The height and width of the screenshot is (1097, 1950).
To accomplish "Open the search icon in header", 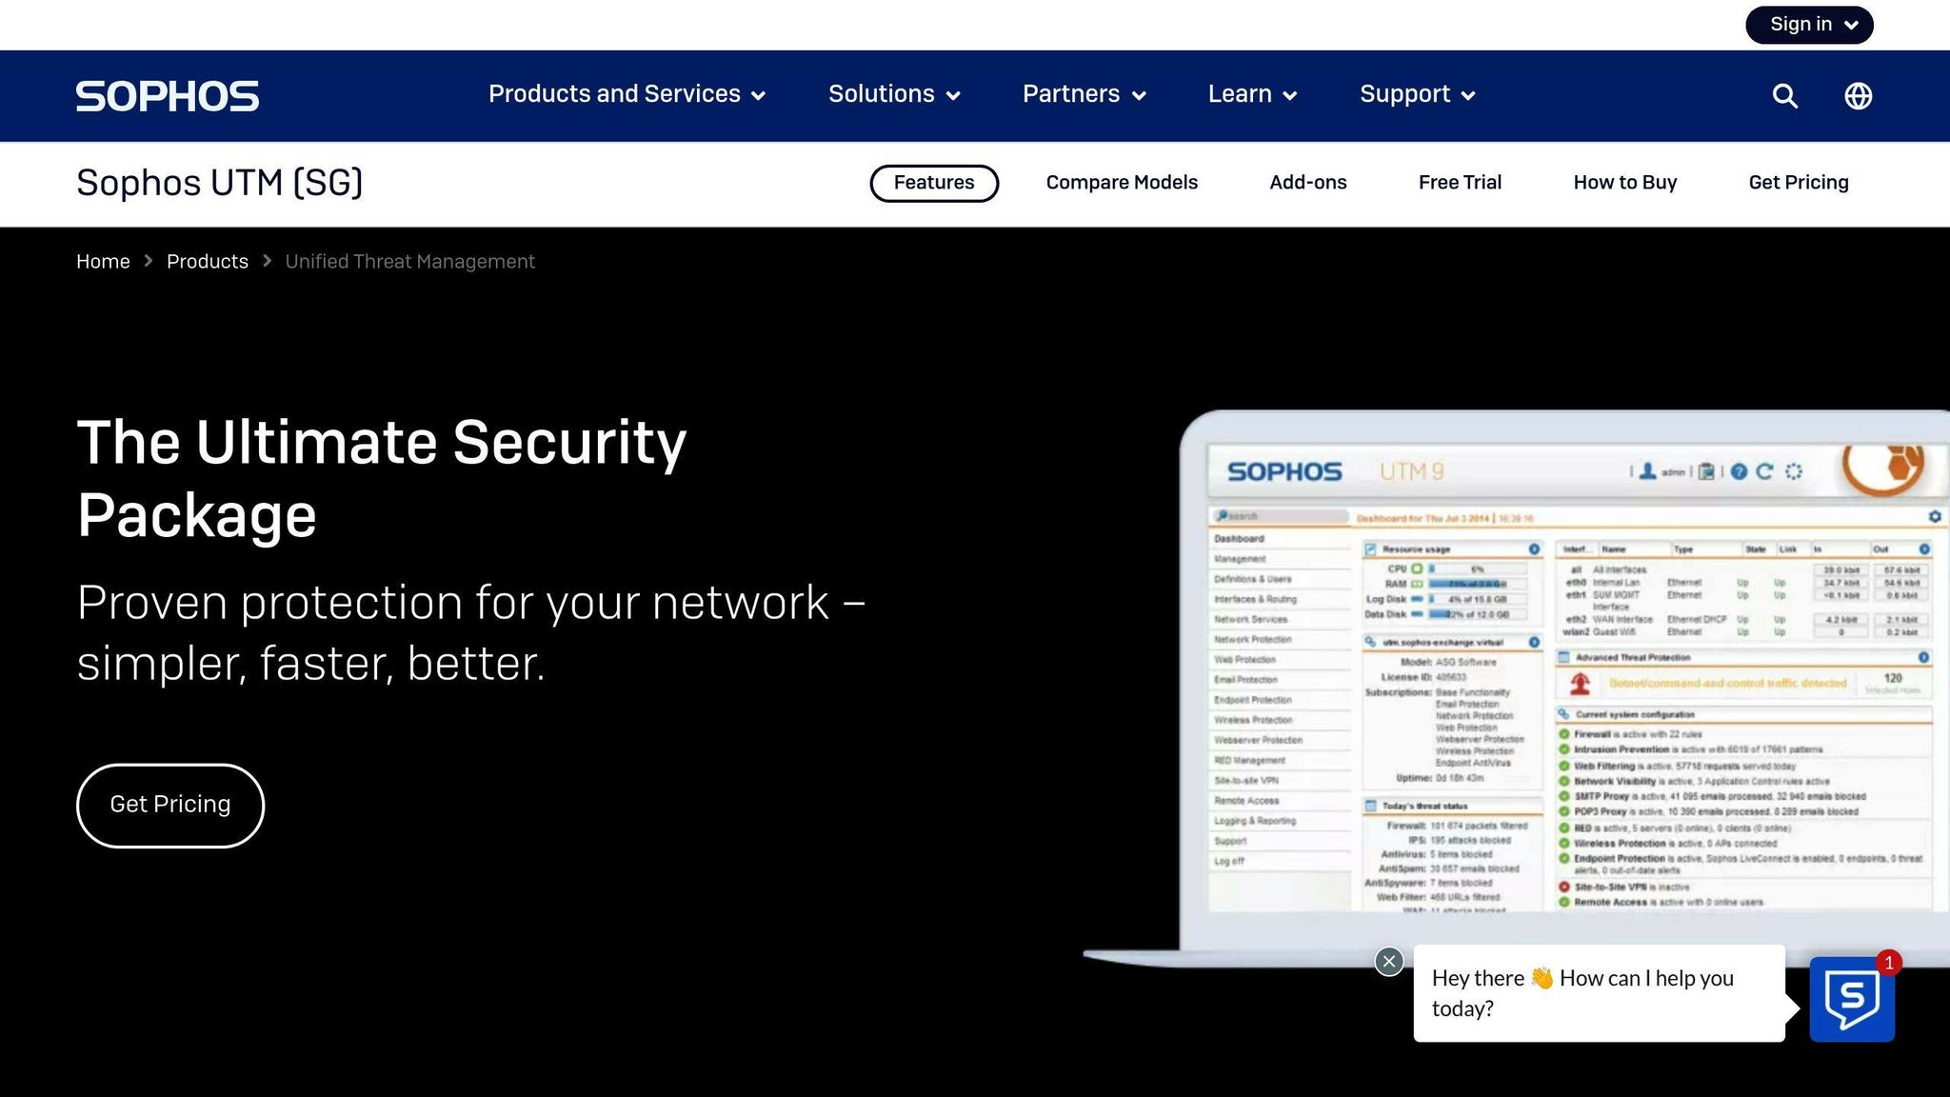I will coord(1784,96).
